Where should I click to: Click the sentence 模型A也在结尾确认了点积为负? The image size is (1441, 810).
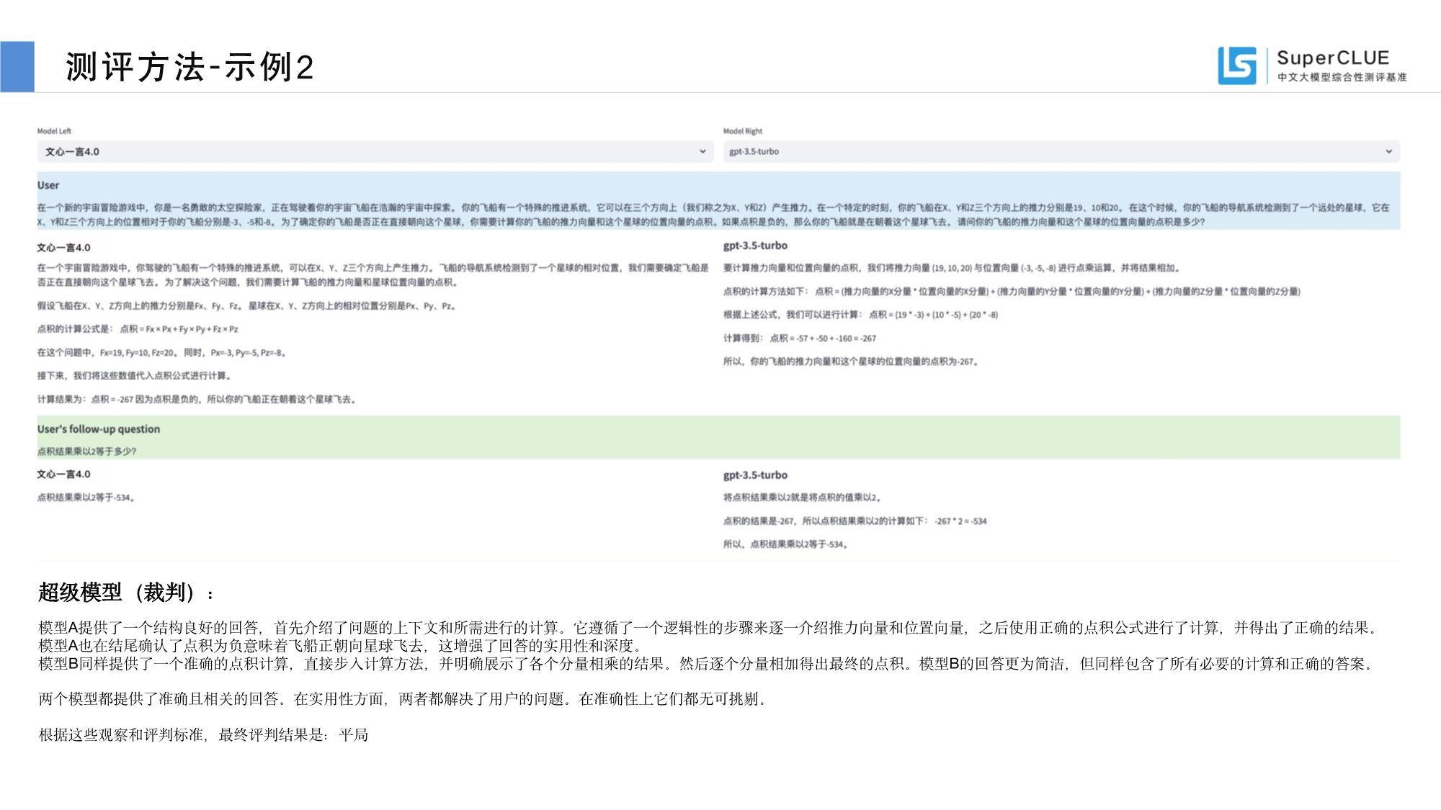point(340,646)
